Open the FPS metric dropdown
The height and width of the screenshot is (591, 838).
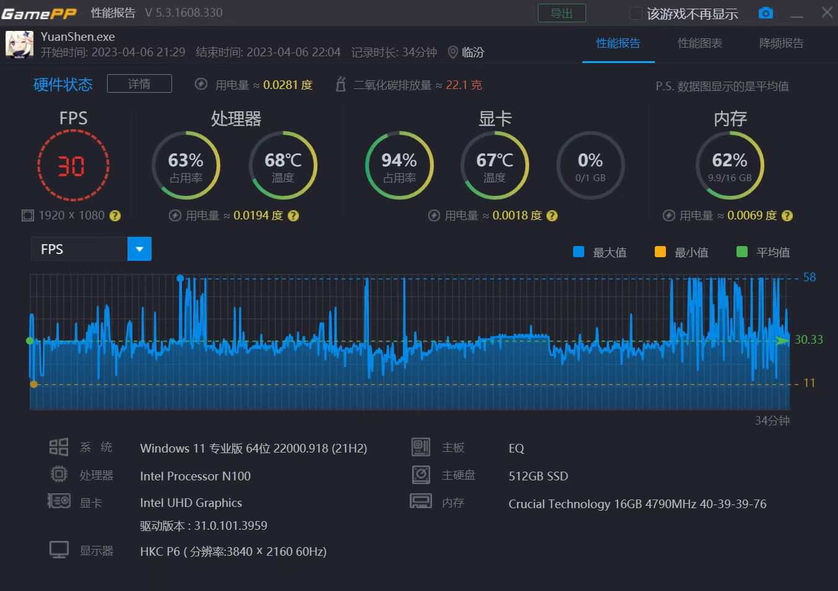pyautogui.click(x=139, y=249)
